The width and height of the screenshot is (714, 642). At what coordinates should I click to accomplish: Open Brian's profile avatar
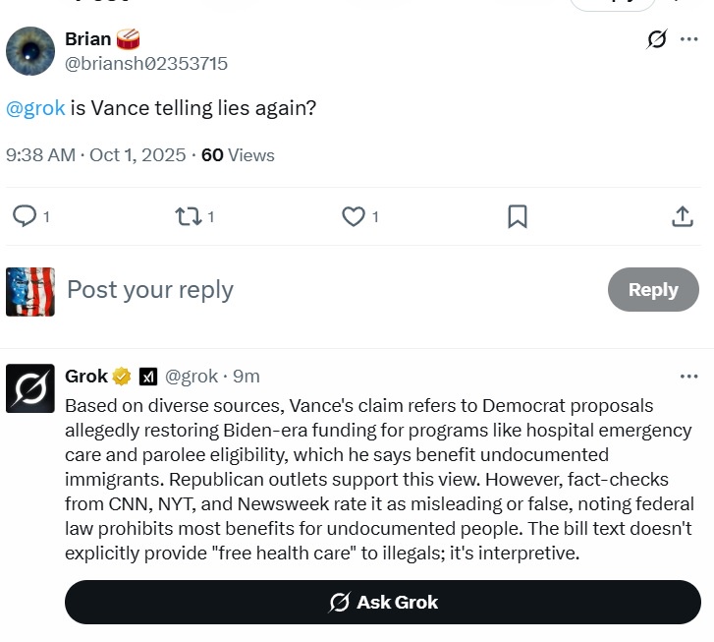tap(30, 51)
